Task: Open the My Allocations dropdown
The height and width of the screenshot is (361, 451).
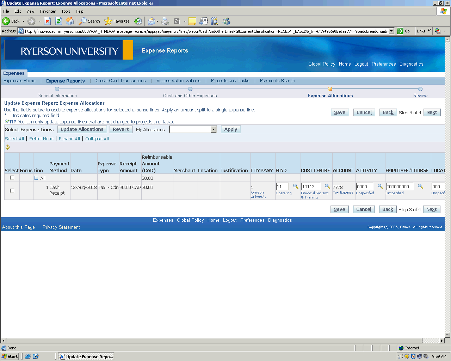Action: point(213,129)
